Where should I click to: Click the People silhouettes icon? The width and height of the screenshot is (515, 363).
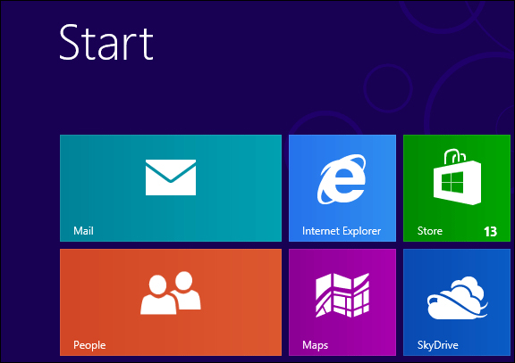[171, 293]
